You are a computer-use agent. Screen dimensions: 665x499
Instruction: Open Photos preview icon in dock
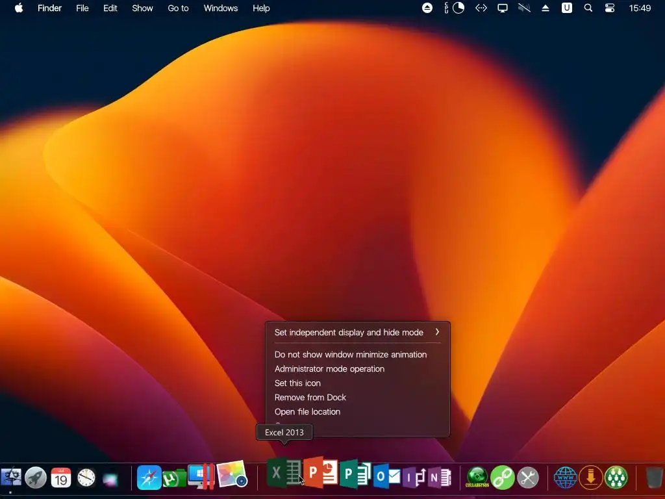click(x=232, y=474)
